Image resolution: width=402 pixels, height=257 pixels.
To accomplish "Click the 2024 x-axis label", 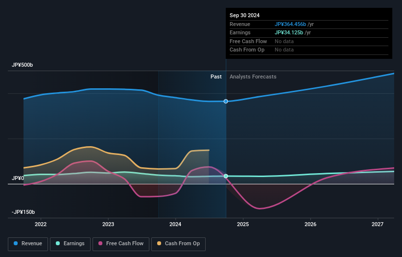I will click(175, 224).
